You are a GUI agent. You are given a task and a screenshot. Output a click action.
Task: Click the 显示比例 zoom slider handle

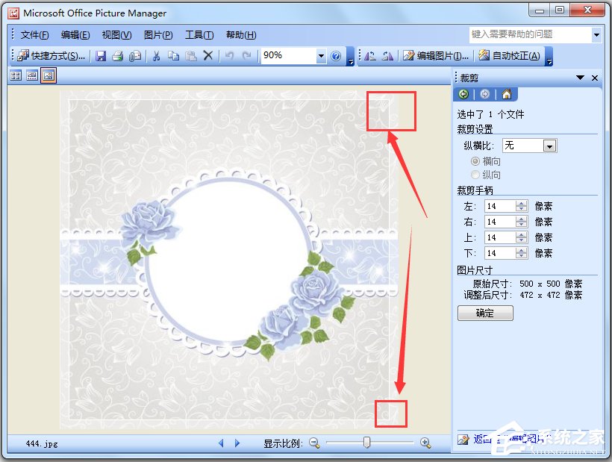[x=366, y=443]
